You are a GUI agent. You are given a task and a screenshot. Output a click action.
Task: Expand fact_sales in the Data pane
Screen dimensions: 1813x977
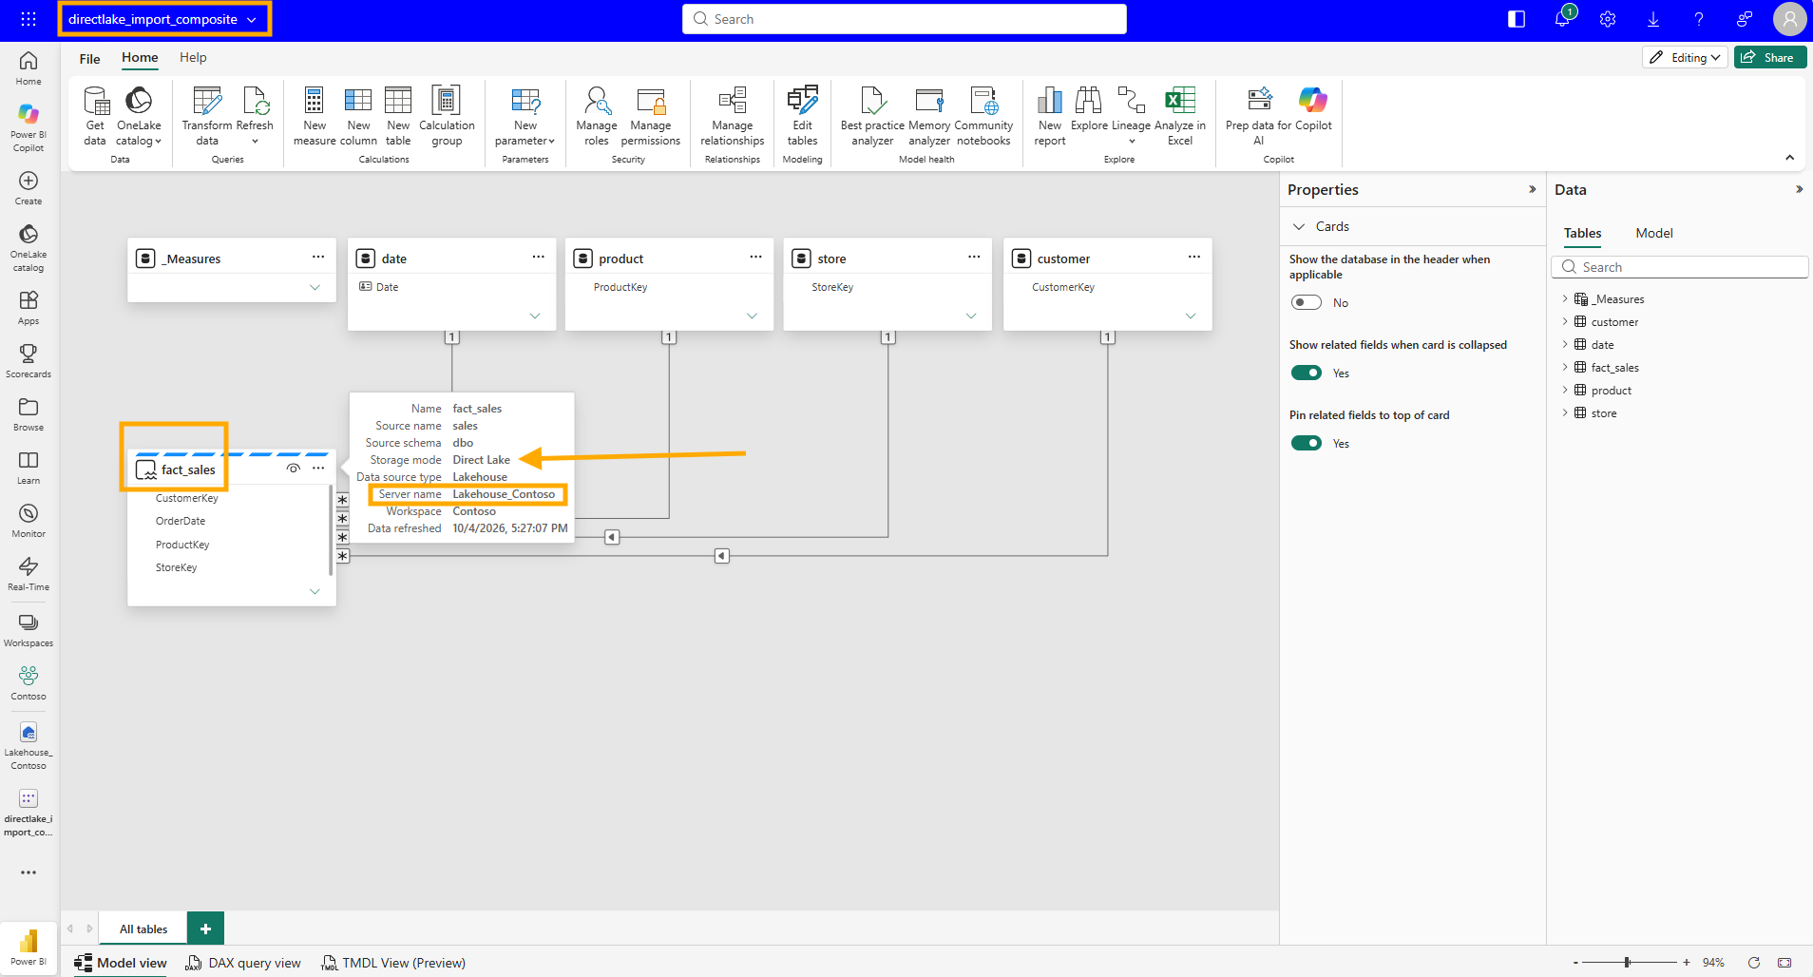[x=1565, y=367]
